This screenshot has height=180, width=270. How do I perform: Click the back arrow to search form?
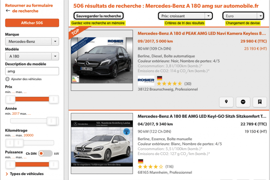[8, 11]
